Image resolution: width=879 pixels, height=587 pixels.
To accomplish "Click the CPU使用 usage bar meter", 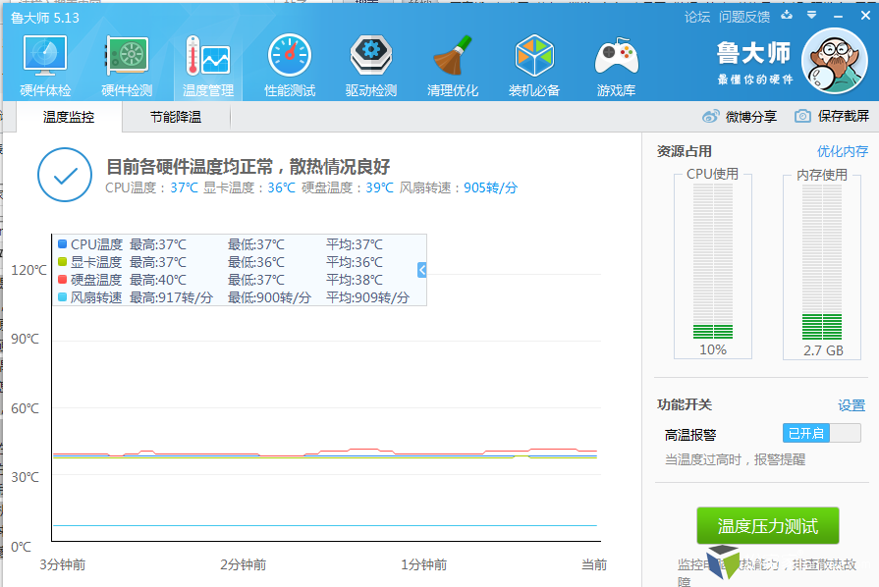I will tap(712, 262).
